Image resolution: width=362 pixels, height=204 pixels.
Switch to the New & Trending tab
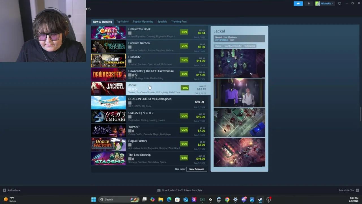[102, 22]
